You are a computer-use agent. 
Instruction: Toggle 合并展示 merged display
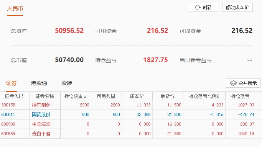[x=243, y=83]
